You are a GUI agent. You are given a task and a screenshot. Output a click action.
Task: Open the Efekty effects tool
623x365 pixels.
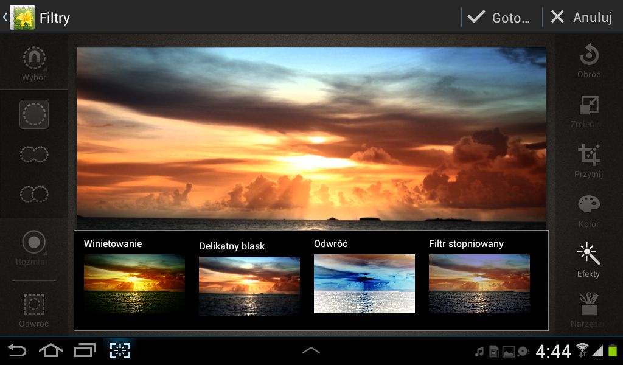(x=589, y=260)
